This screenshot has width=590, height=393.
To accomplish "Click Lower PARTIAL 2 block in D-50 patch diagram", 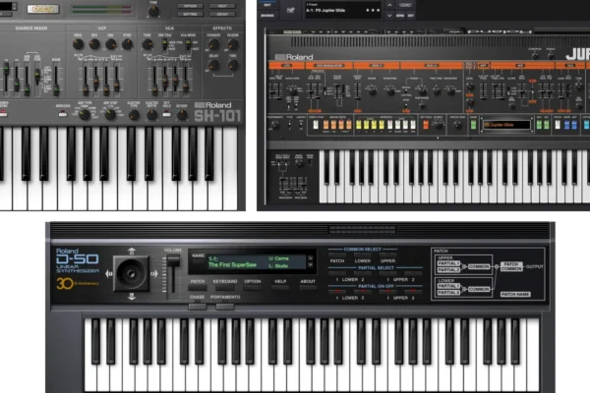I will [x=448, y=292].
